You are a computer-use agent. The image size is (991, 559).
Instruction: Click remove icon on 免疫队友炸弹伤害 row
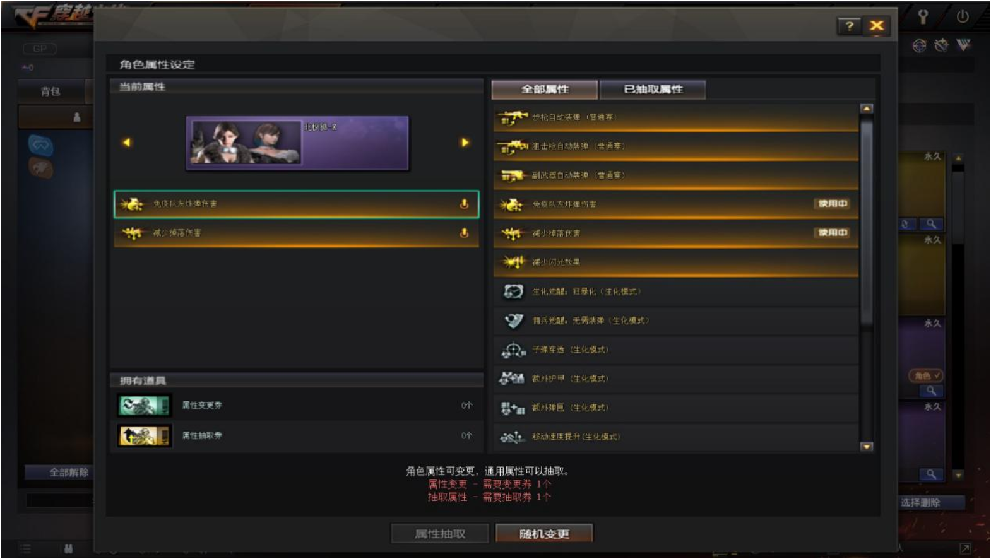point(464,204)
